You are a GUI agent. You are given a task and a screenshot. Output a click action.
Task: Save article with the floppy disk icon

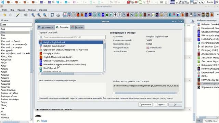coord(52,15)
